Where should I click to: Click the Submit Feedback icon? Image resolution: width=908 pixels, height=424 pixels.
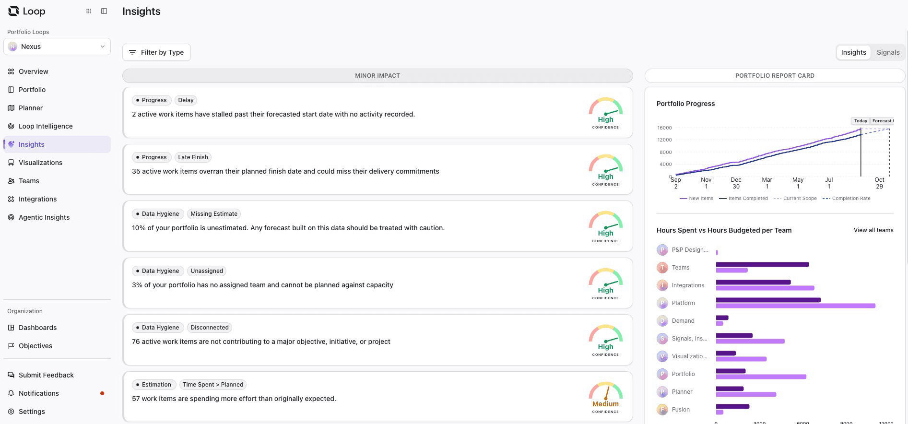click(x=11, y=375)
